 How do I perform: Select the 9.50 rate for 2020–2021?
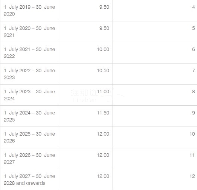coord(104,28)
